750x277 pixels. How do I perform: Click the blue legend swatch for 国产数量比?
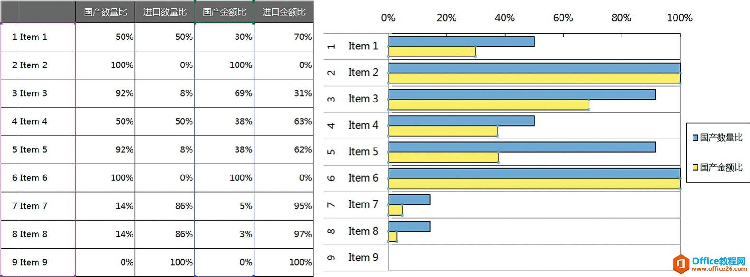coord(695,138)
